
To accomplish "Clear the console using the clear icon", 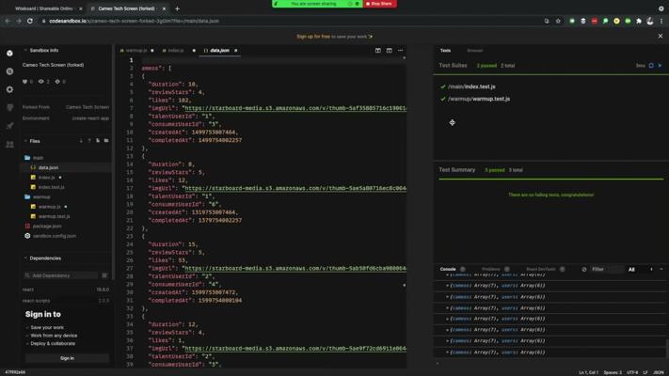I will [583, 269].
